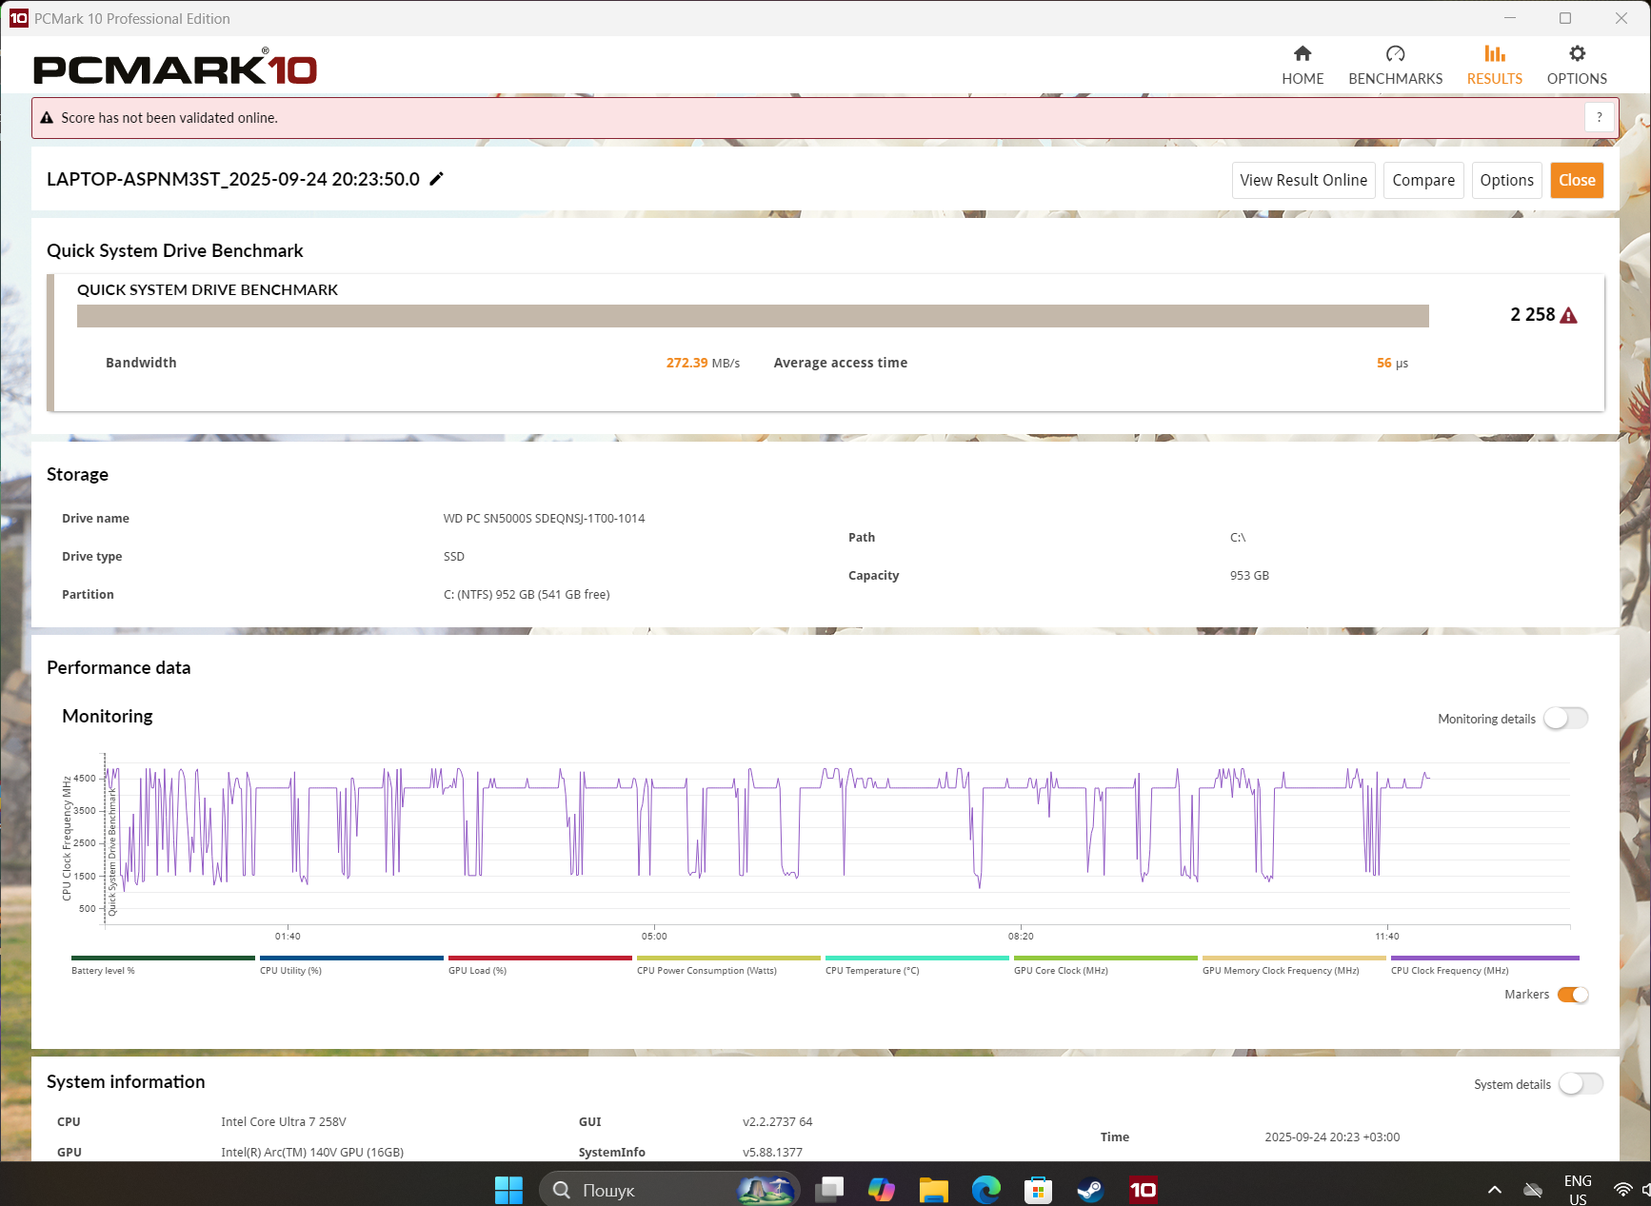Image resolution: width=1651 pixels, height=1206 pixels.
Task: Click the taskbar search box
Action: [x=669, y=1189]
